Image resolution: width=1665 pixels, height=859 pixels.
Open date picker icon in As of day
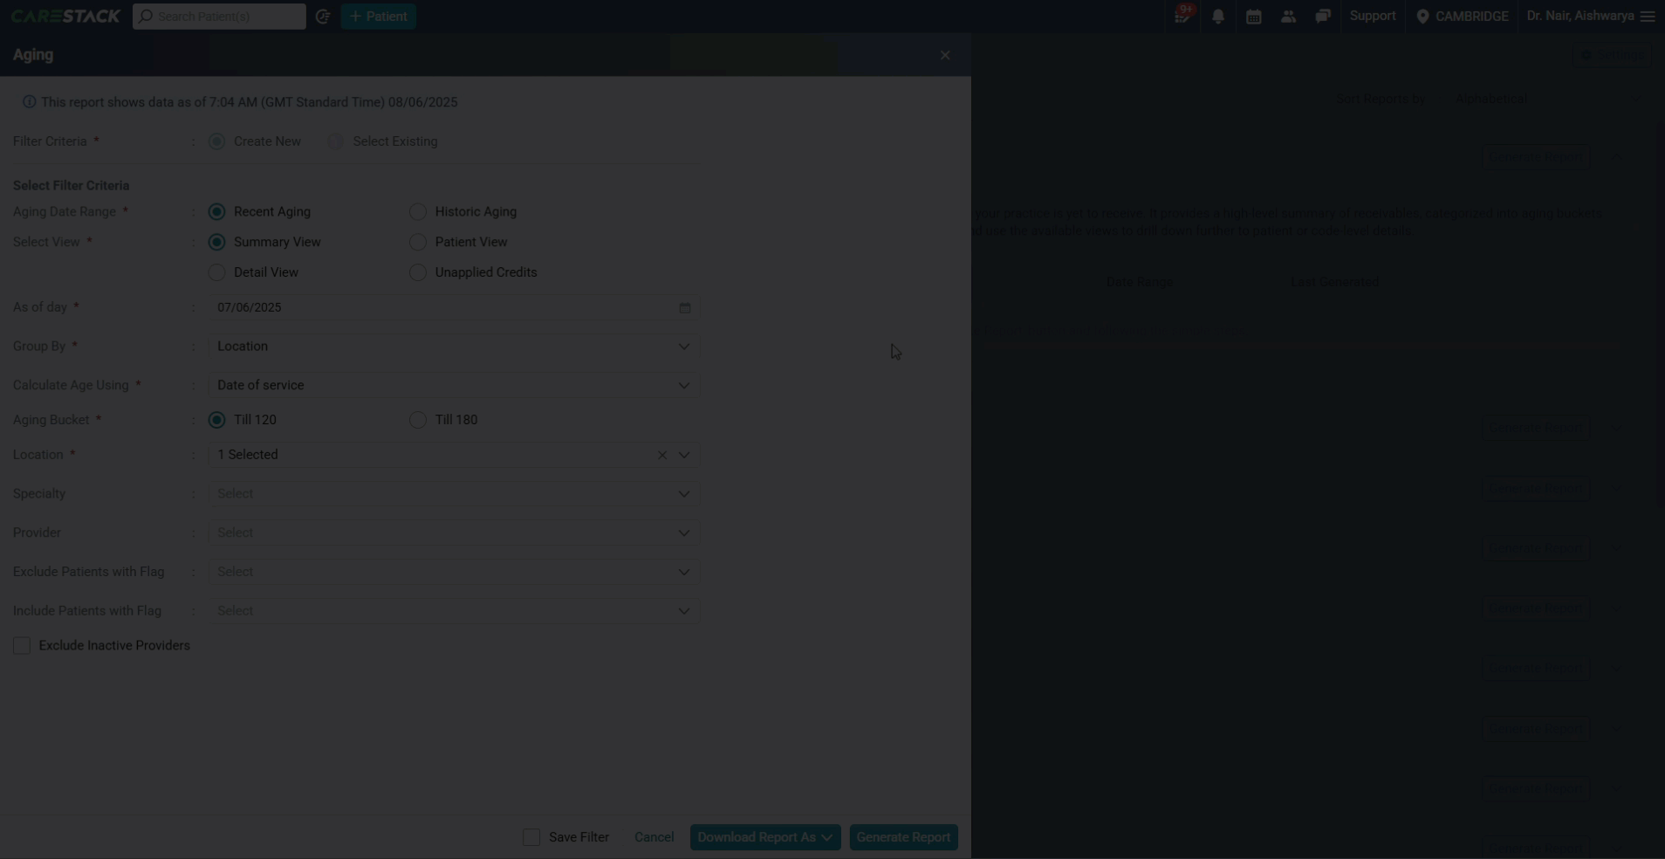(x=685, y=307)
